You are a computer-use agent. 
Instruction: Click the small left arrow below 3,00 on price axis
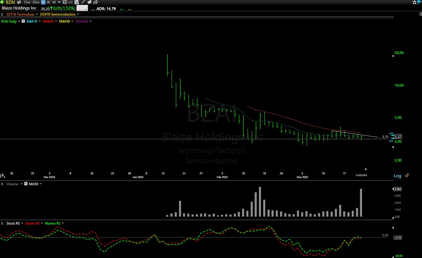(393, 147)
